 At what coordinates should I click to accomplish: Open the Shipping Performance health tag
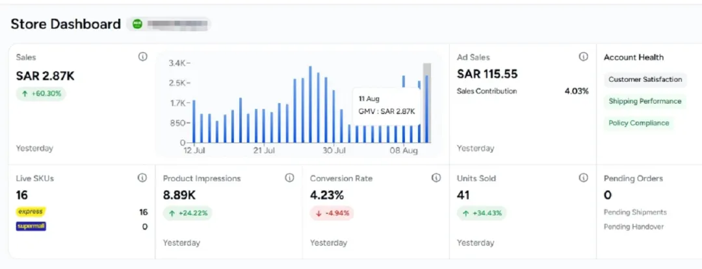[645, 101]
